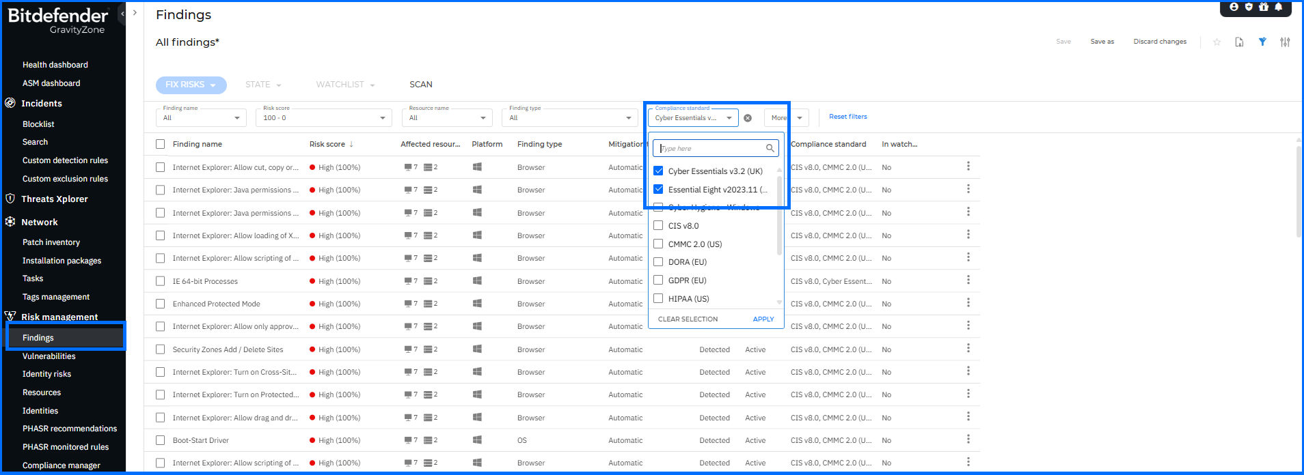Tick the CMMC 2.0 (US) checkbox

point(659,244)
